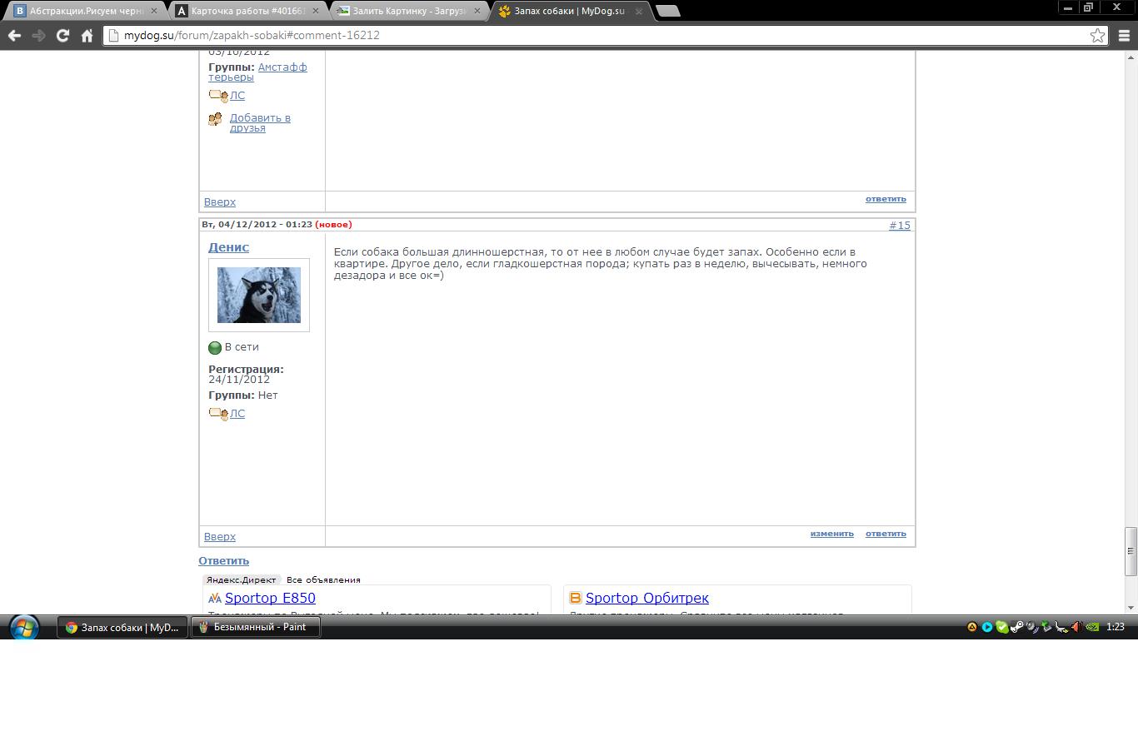Click the red (новое) label
Viewport: 1138px width, 731px height.
tap(333, 224)
